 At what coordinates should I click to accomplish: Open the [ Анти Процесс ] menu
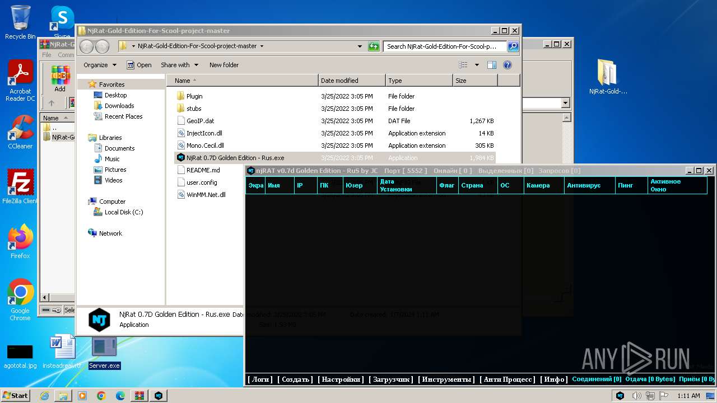[x=508, y=379]
